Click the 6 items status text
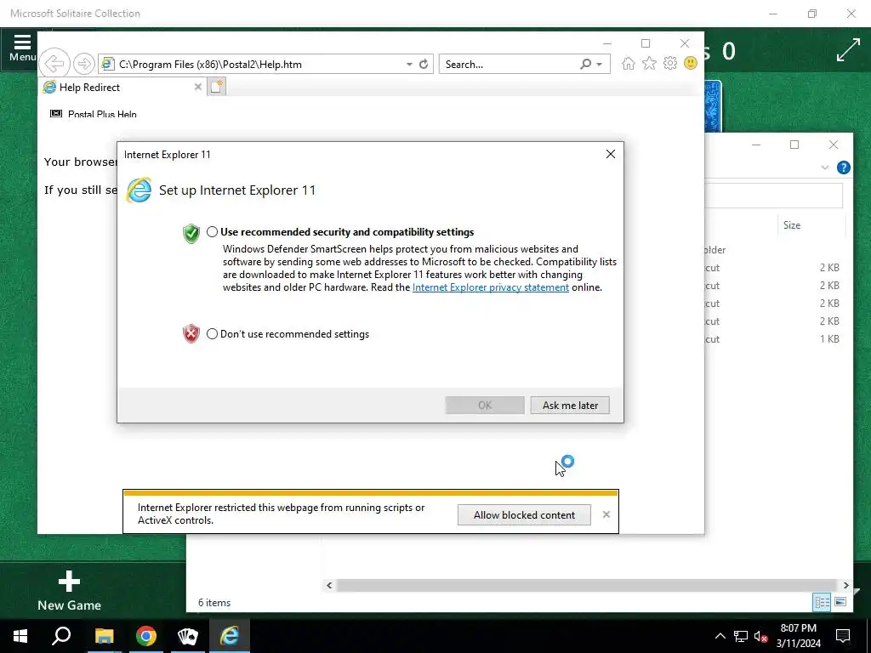 pos(214,603)
